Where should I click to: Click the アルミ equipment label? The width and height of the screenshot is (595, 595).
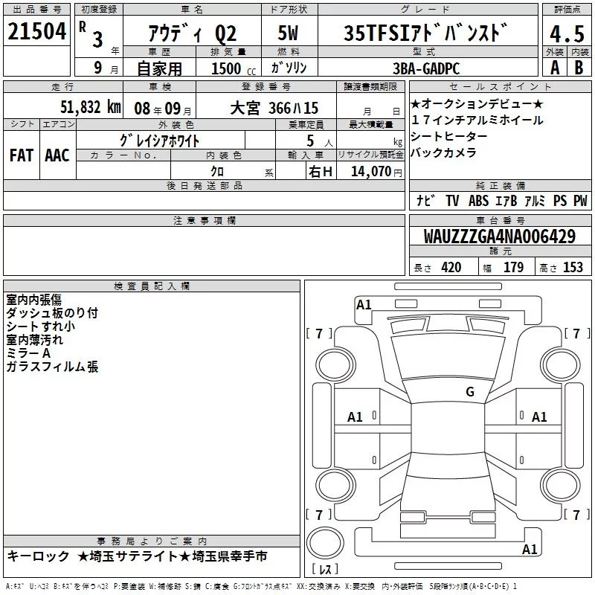[x=535, y=200]
